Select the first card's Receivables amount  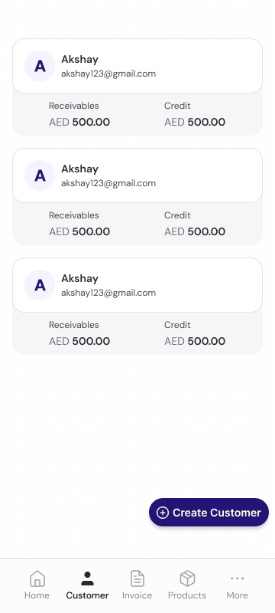coord(79,122)
